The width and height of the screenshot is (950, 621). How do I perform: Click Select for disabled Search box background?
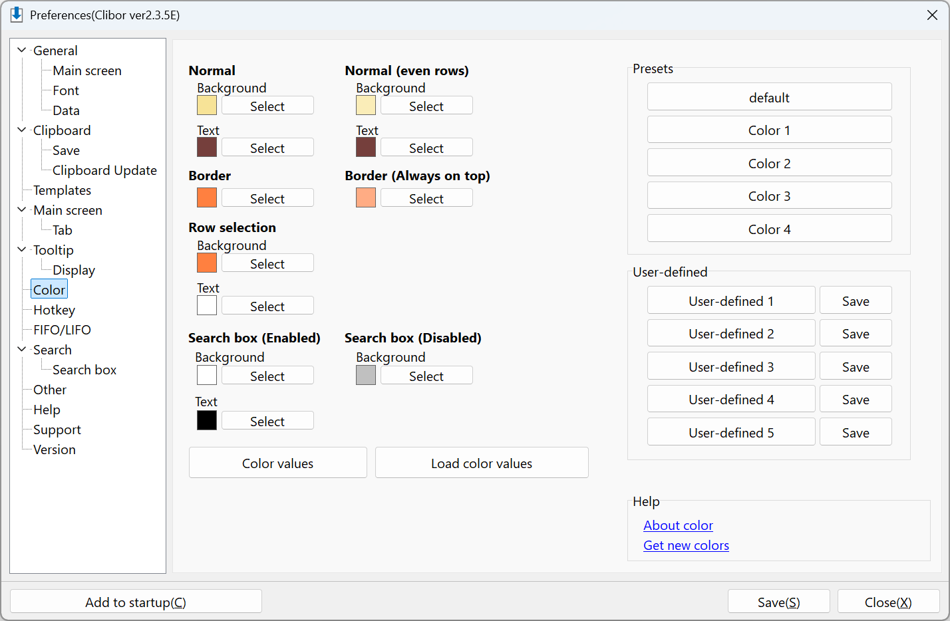click(426, 376)
